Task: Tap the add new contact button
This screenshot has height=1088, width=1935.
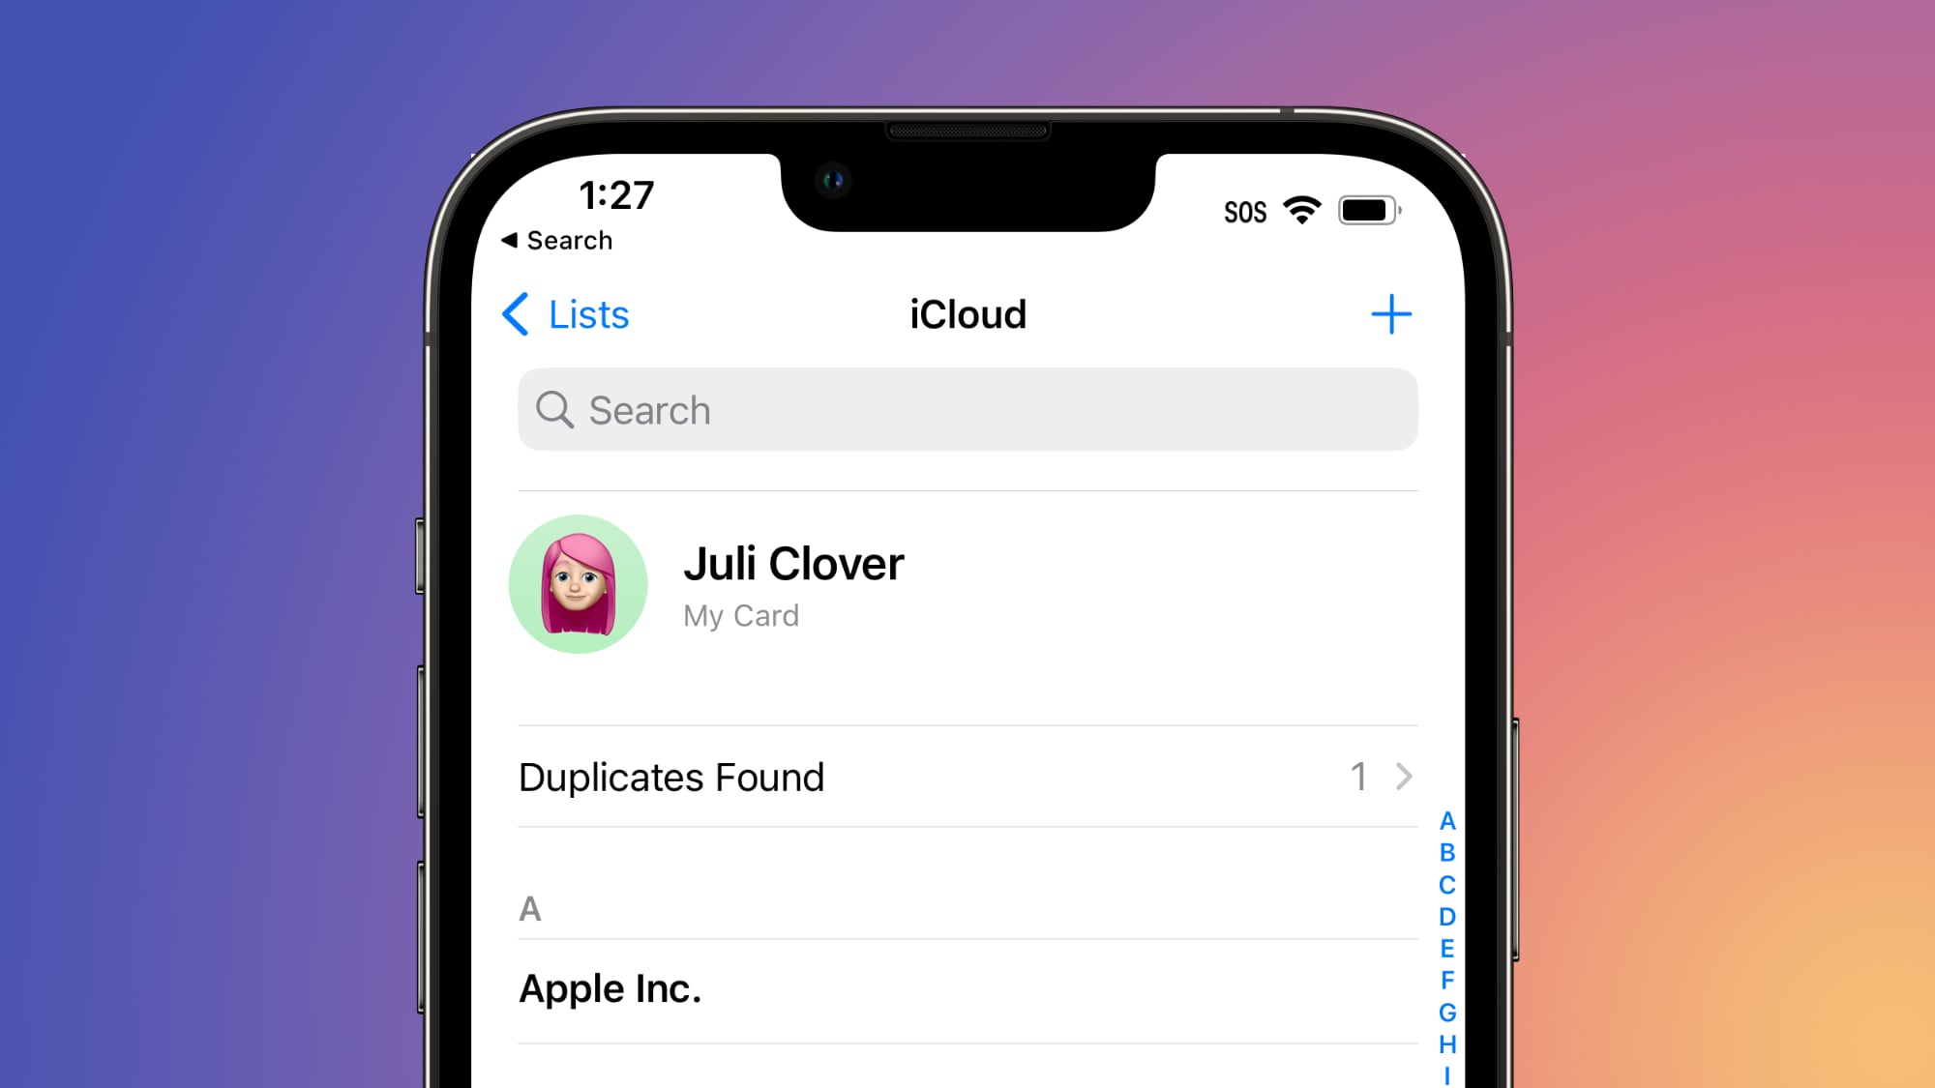Action: point(1390,313)
